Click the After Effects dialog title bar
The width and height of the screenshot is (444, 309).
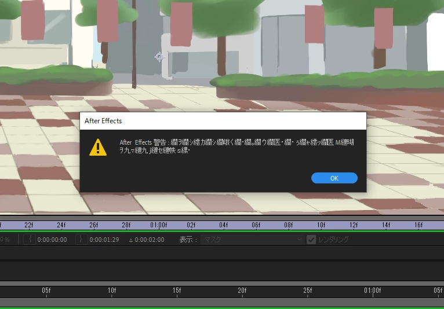pyautogui.click(x=223, y=121)
